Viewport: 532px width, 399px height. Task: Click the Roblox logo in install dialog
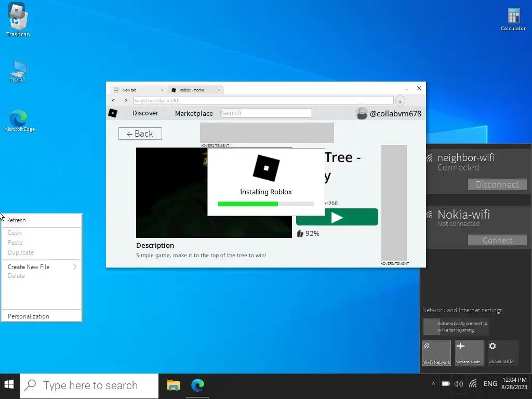(266, 168)
